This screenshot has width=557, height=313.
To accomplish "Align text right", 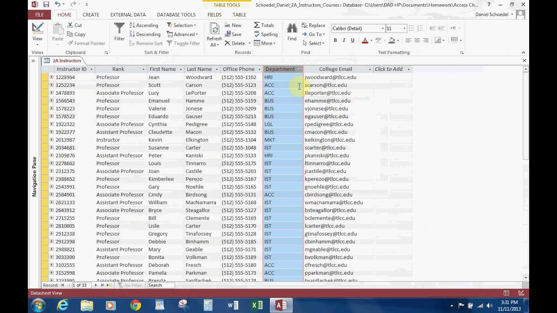I will [426, 40].
